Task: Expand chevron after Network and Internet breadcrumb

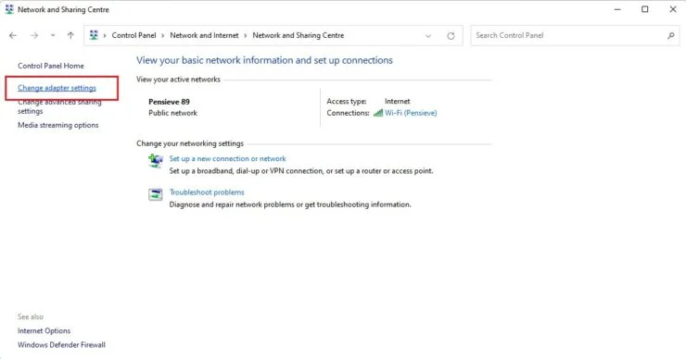Action: pos(246,36)
